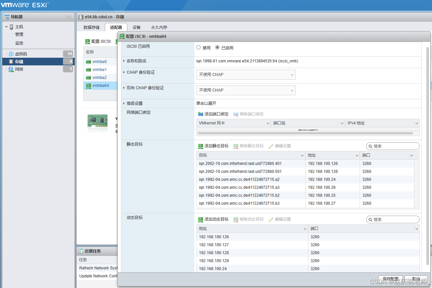Click Remove port binding
The width and height of the screenshot is (432, 288).
tap(248, 114)
